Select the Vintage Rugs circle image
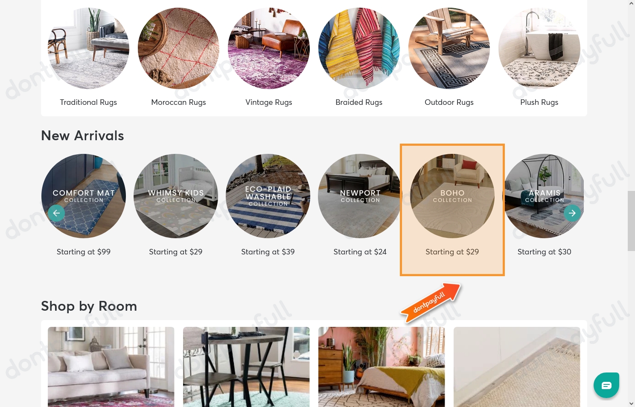The width and height of the screenshot is (635, 407). (269, 48)
